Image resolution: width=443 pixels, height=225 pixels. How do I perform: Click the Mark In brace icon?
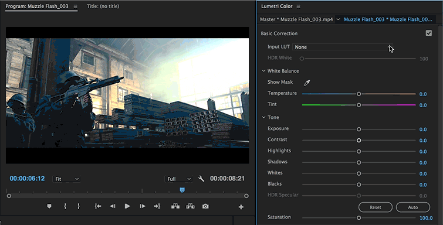[65, 206]
